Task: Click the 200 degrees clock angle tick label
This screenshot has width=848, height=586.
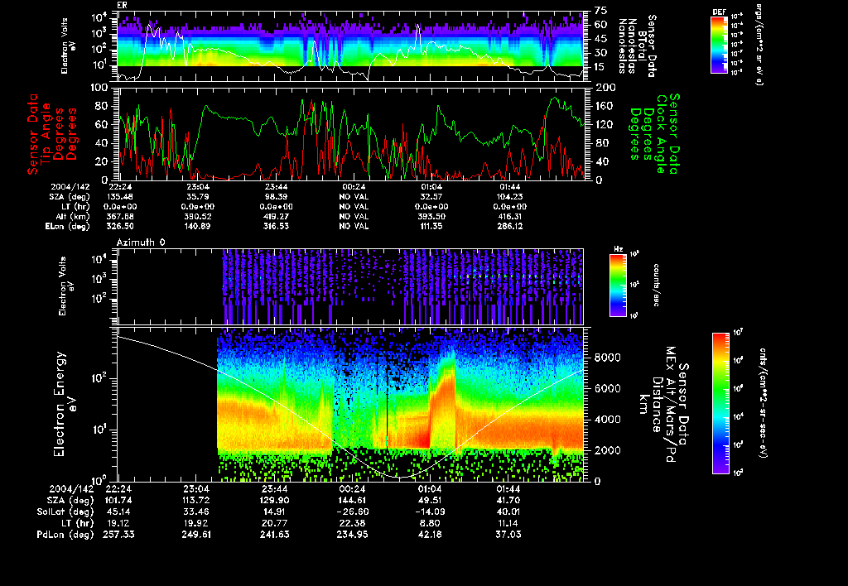Action: click(x=605, y=88)
